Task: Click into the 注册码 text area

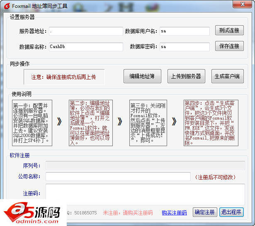Action: [145, 194]
